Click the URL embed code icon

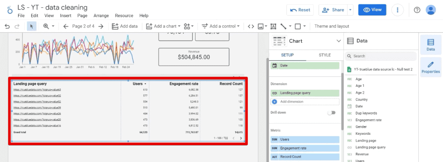[251, 26]
